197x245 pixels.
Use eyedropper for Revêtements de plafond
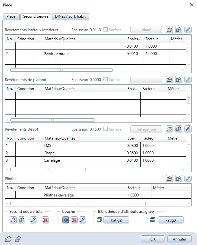(x=188, y=79)
